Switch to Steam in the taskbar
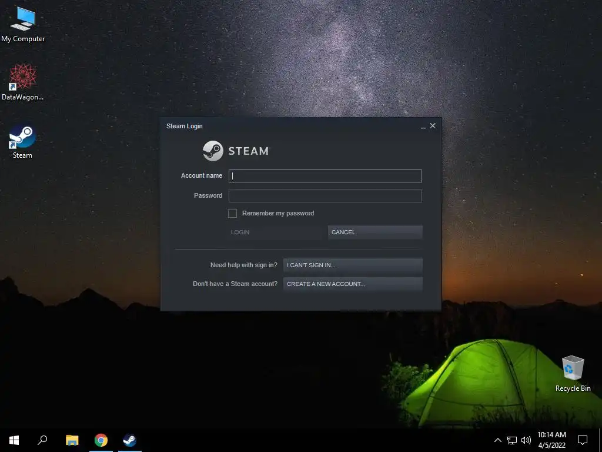Screen dimensions: 602x452 pos(130,440)
